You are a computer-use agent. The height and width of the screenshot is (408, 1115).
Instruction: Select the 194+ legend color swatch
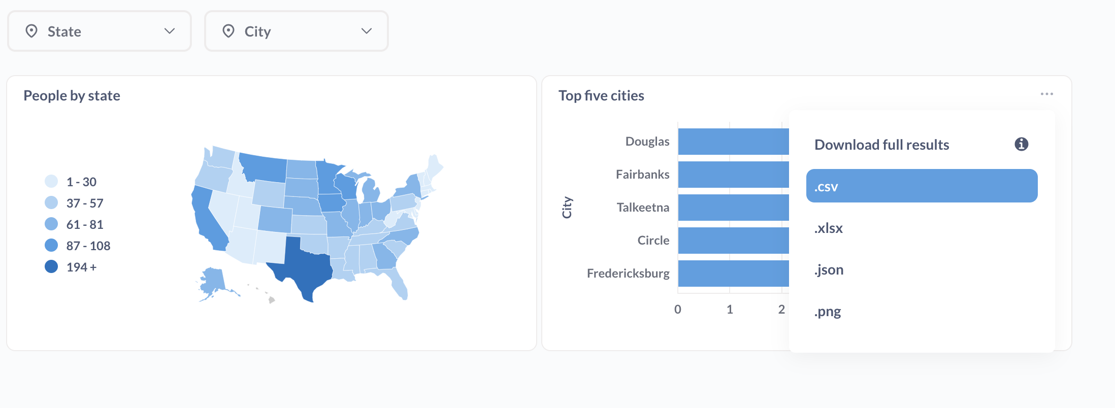(x=50, y=266)
